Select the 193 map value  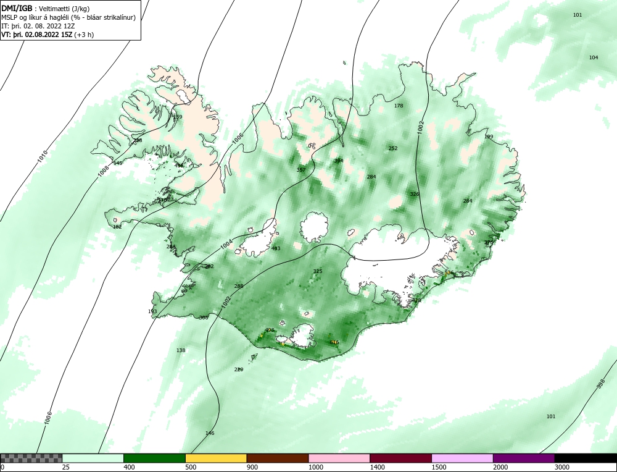point(152,311)
